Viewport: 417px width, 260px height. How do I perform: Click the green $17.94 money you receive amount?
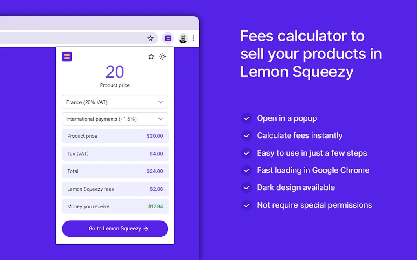click(x=156, y=206)
